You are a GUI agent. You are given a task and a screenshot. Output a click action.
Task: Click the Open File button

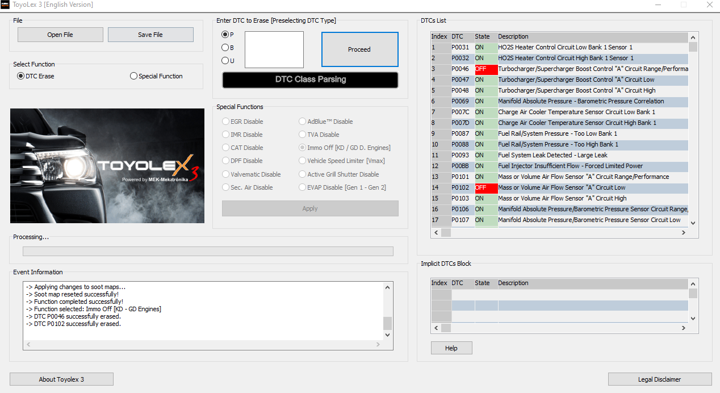point(60,35)
